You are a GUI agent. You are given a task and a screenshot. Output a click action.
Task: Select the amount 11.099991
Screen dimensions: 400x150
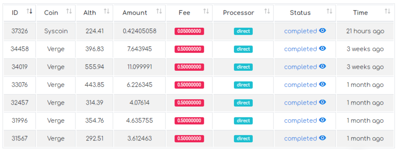[x=139, y=67]
